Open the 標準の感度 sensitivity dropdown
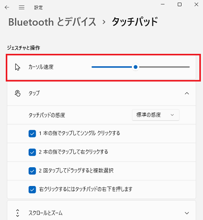 point(155,115)
